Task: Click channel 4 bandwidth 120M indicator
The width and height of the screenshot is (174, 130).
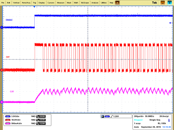Action: tap(41, 124)
